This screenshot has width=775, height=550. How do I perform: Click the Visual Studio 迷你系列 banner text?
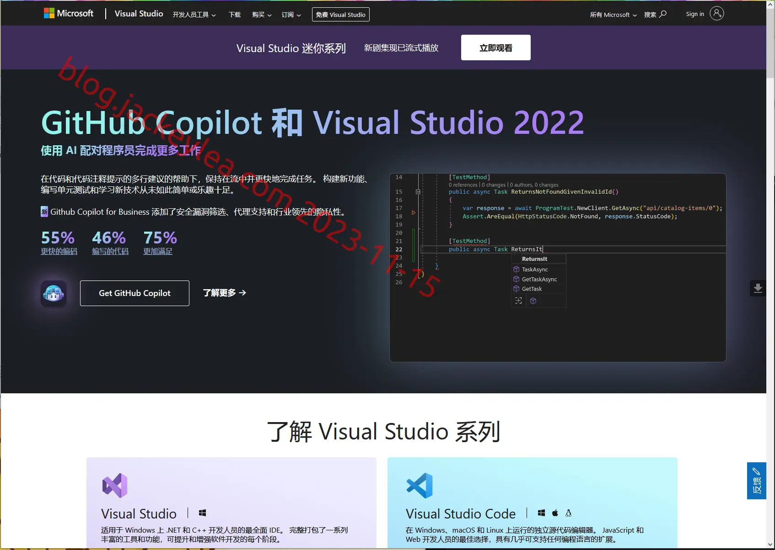coord(291,48)
